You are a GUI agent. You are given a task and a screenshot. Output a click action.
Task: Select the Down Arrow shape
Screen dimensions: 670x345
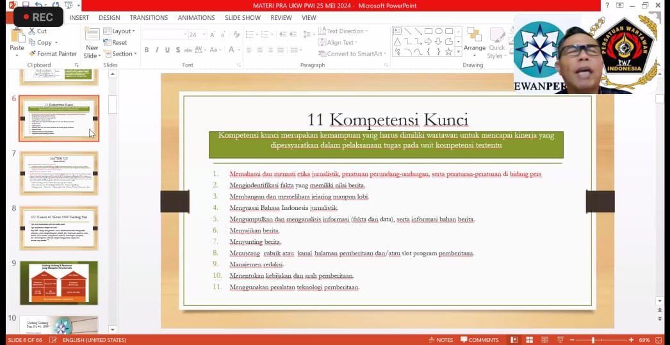pos(438,42)
